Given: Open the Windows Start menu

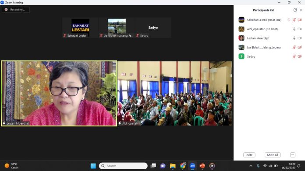Looking at the screenshot, I should pos(93,166).
